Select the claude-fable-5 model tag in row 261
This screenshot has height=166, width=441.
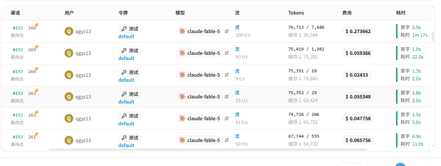[x=199, y=140]
